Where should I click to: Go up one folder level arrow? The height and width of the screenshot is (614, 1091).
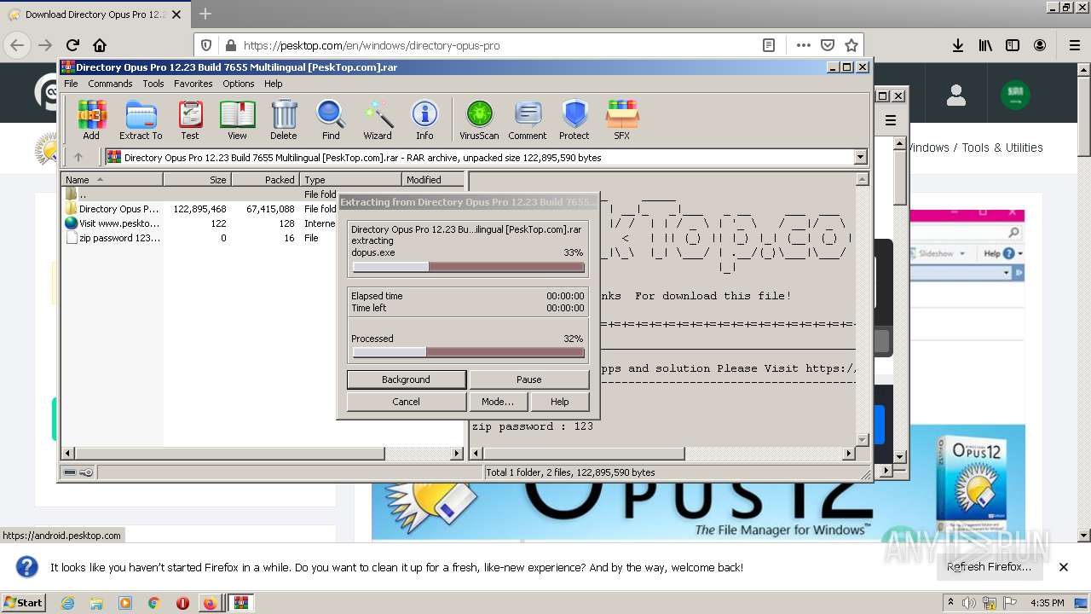[78, 157]
